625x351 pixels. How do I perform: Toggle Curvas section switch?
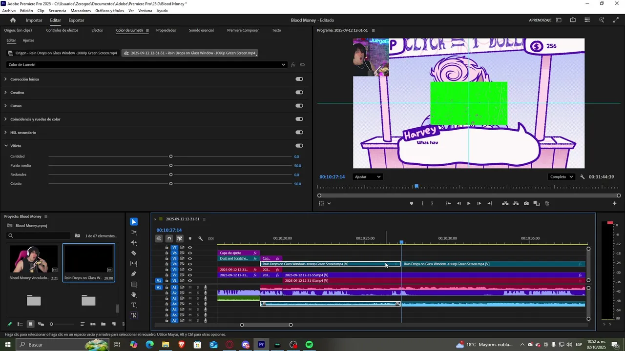299,105
